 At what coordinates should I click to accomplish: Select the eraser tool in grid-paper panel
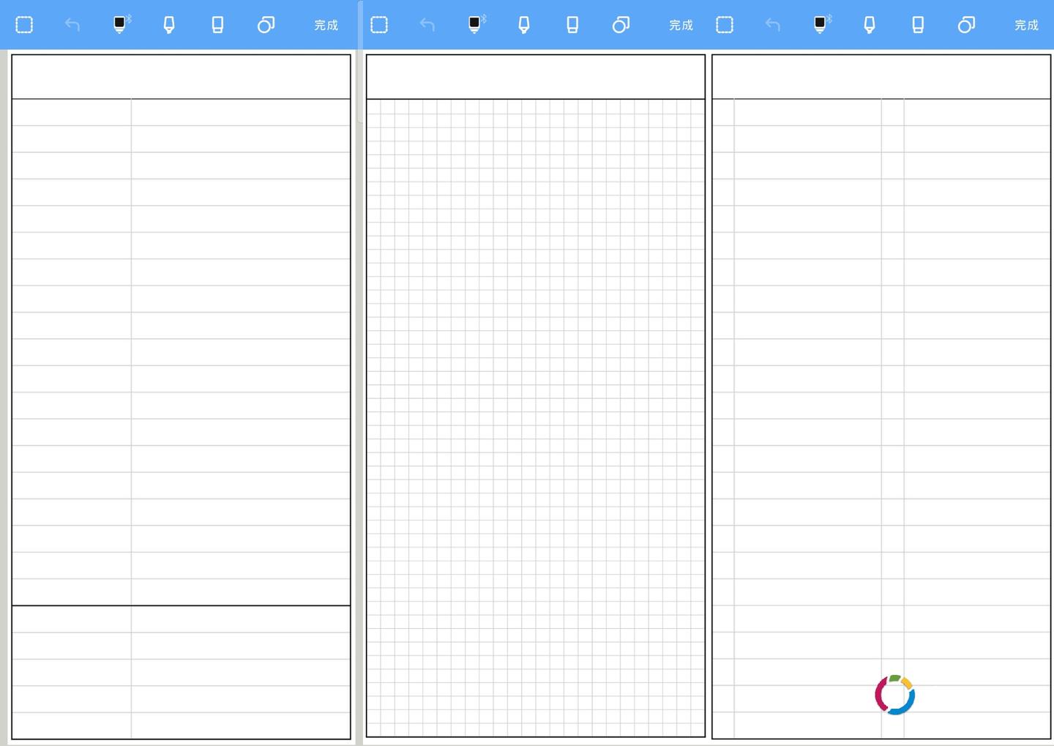pyautogui.click(x=572, y=25)
